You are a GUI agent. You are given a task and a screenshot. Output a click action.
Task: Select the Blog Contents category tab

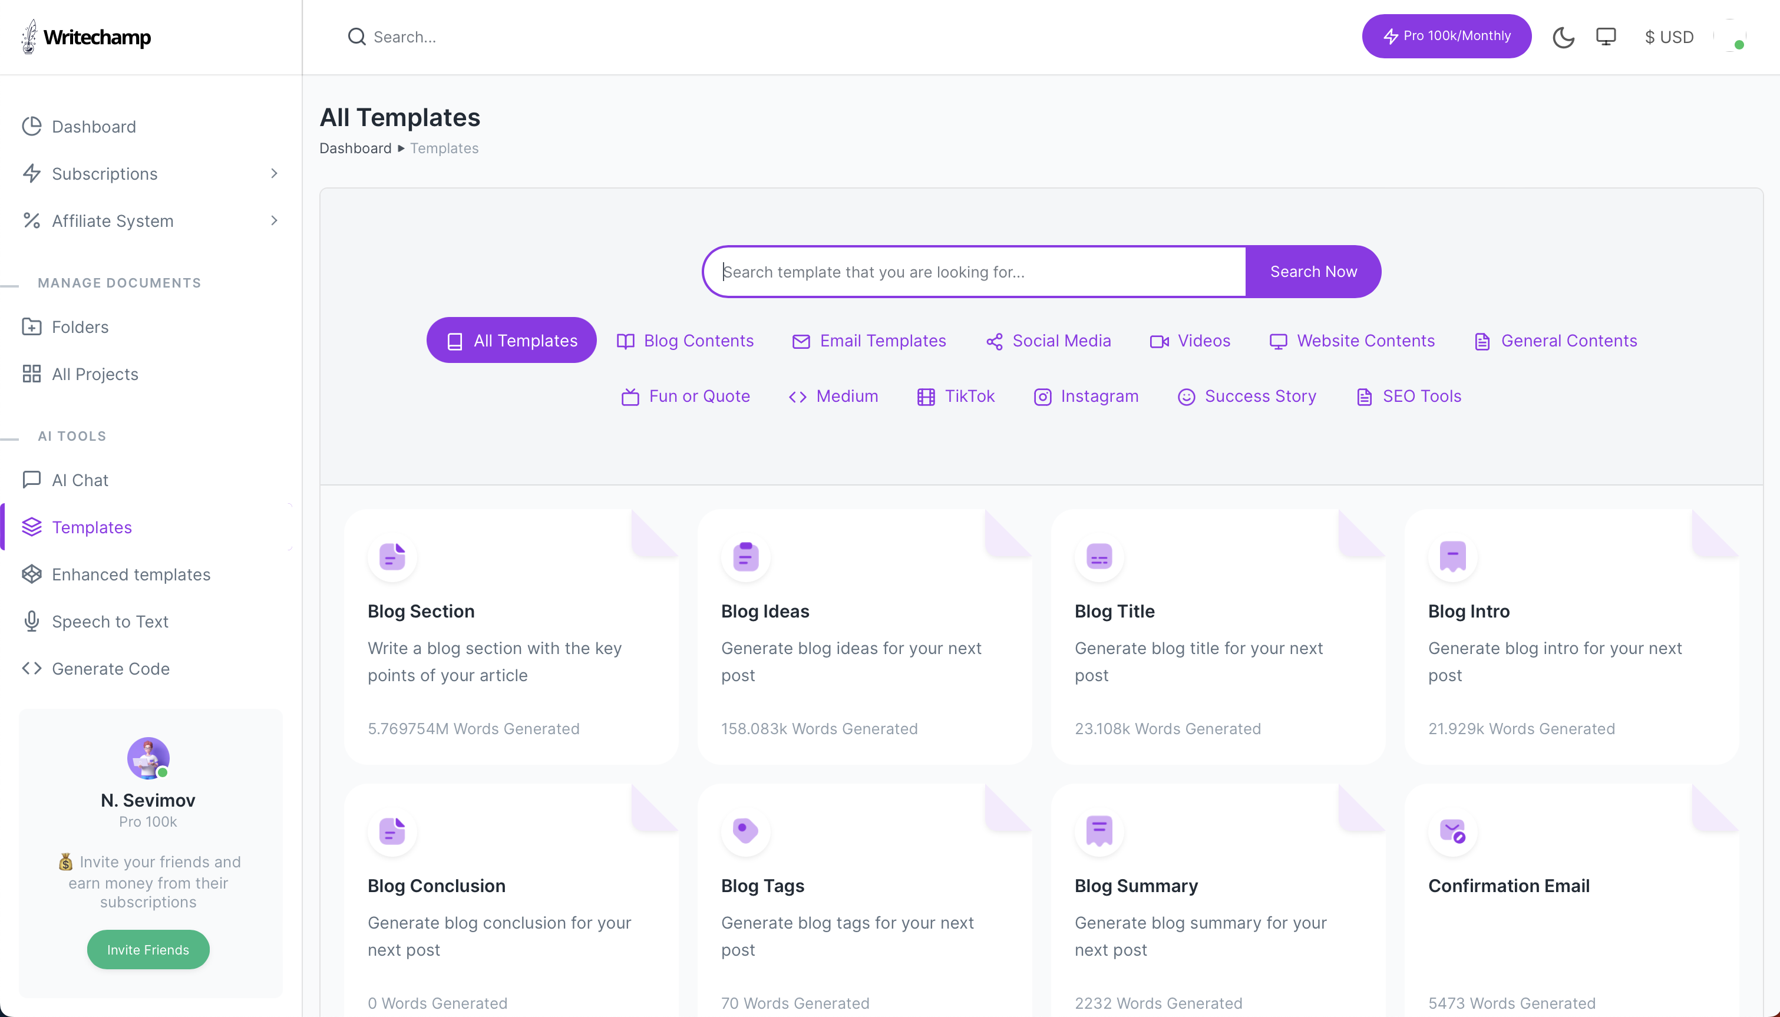pos(685,341)
